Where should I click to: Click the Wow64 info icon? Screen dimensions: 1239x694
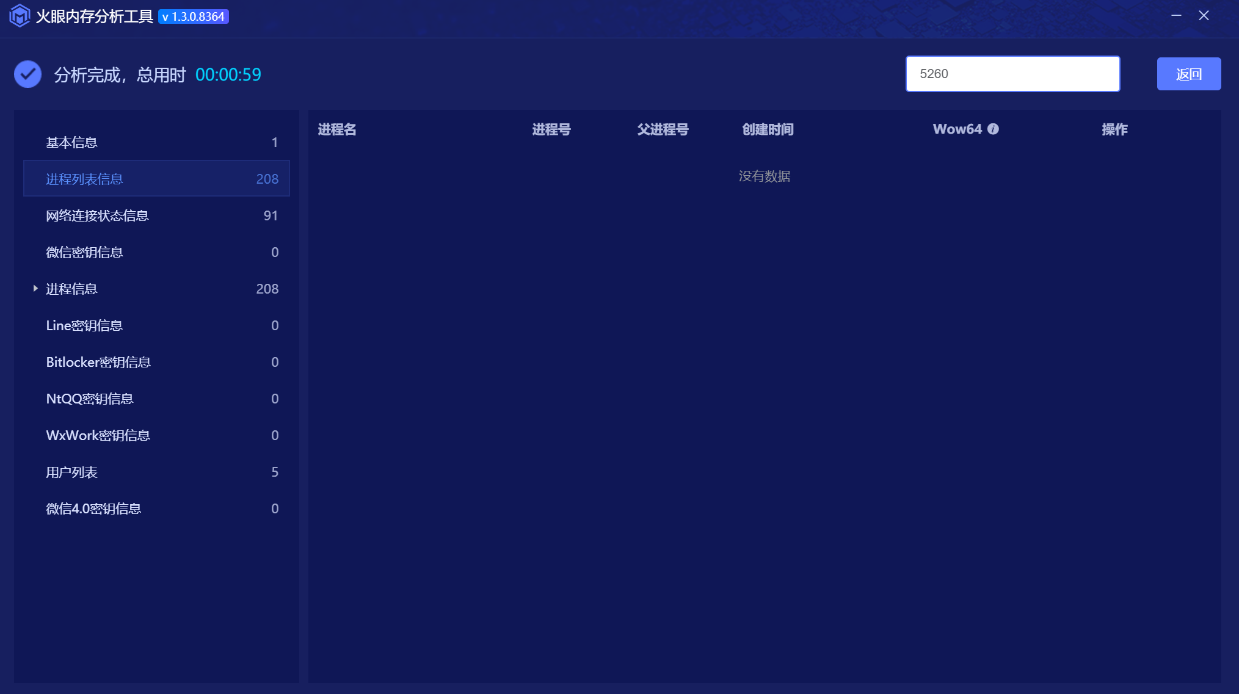pyautogui.click(x=993, y=129)
